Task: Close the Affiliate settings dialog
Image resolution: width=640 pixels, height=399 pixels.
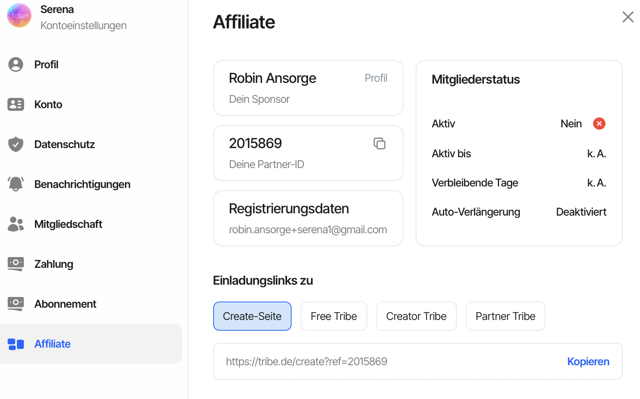Action: point(628,17)
